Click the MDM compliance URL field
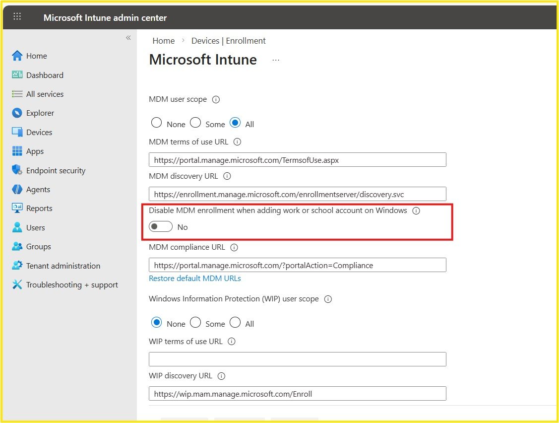This screenshot has width=559, height=423. tap(297, 265)
